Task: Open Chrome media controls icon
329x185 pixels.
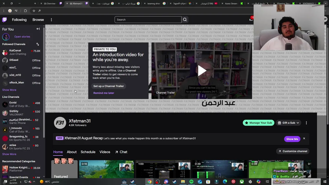Action: (16, 11)
